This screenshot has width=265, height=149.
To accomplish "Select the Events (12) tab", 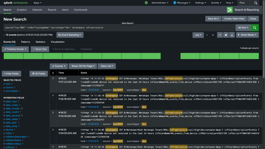I will (x=10, y=42).
